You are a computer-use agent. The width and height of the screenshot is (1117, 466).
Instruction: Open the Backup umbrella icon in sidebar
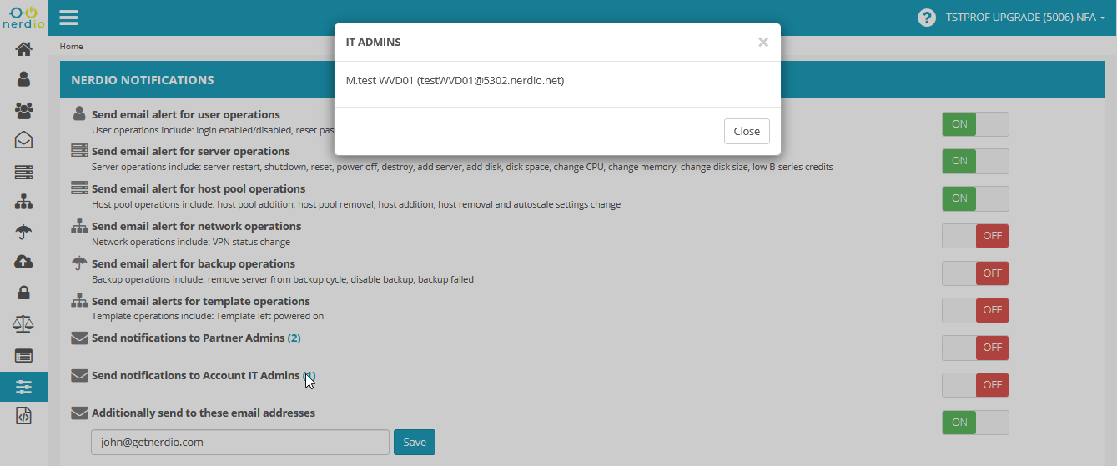[23, 233]
